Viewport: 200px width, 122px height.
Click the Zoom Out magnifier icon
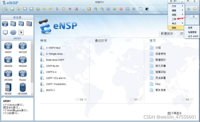pos(102,9)
